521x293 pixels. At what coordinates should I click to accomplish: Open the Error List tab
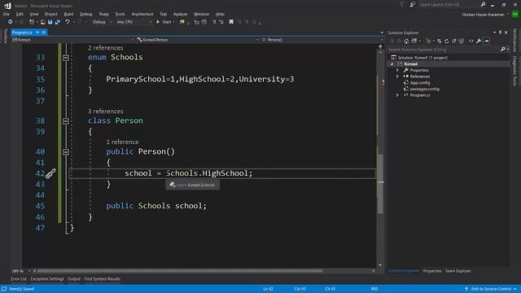[x=19, y=279]
